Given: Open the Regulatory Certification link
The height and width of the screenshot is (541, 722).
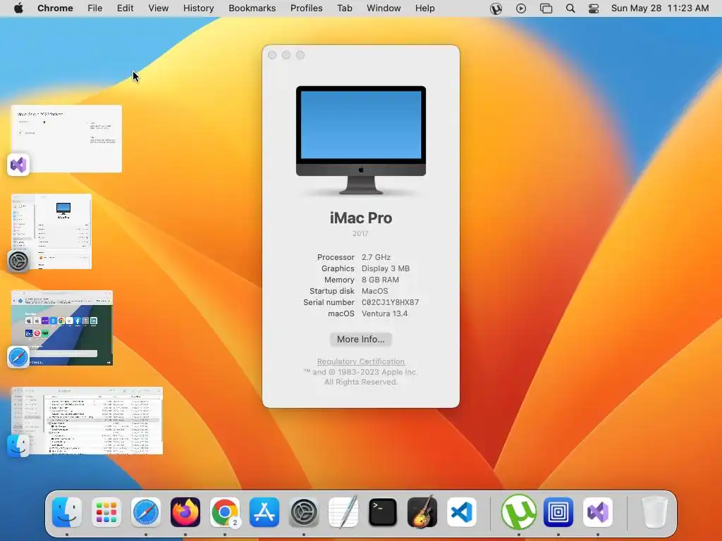Looking at the screenshot, I should tap(360, 361).
